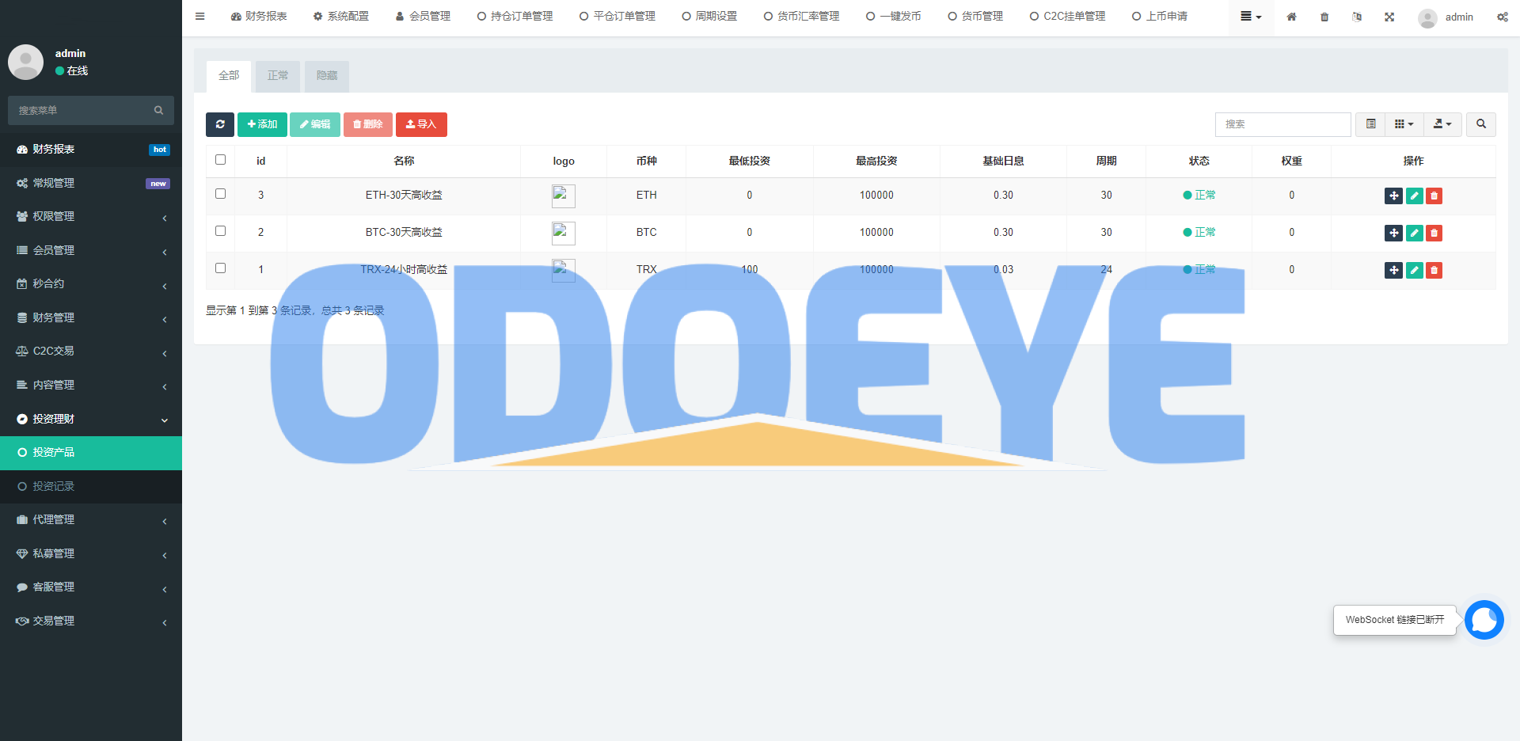Click the language switch icon in top bar
The height and width of the screenshot is (741, 1520).
coord(1357,17)
